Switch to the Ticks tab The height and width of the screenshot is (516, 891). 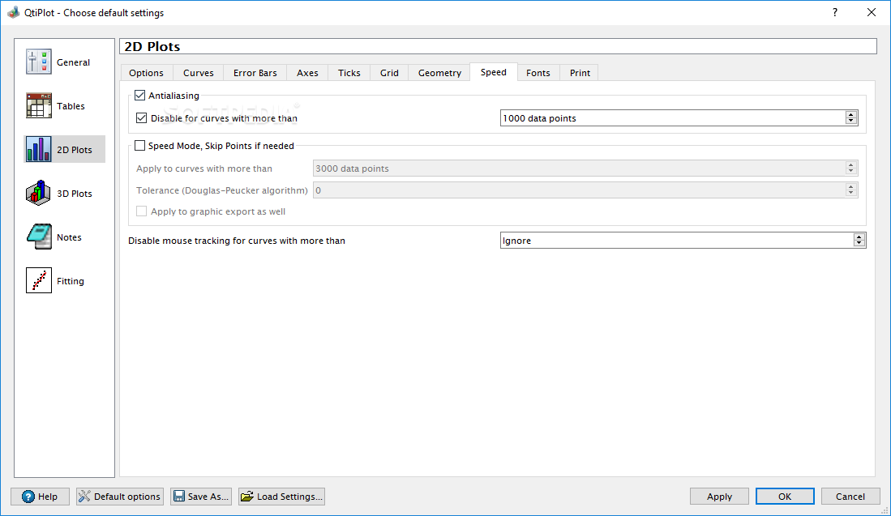[x=349, y=73]
